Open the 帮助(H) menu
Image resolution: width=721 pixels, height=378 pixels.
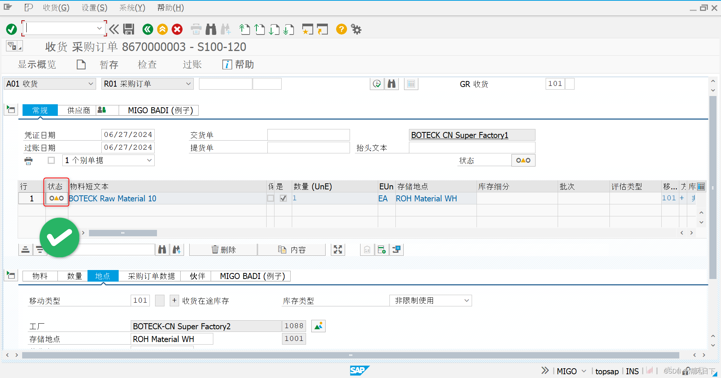click(170, 8)
